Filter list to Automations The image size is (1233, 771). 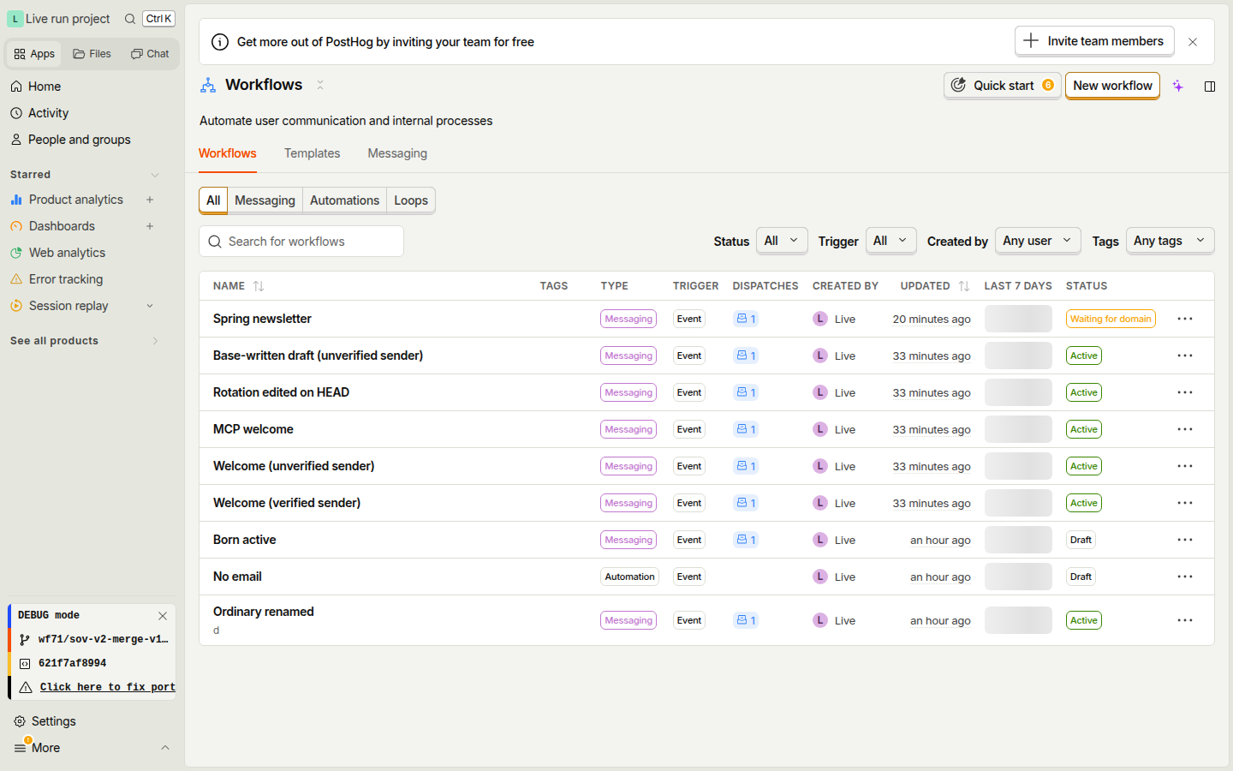tap(344, 200)
